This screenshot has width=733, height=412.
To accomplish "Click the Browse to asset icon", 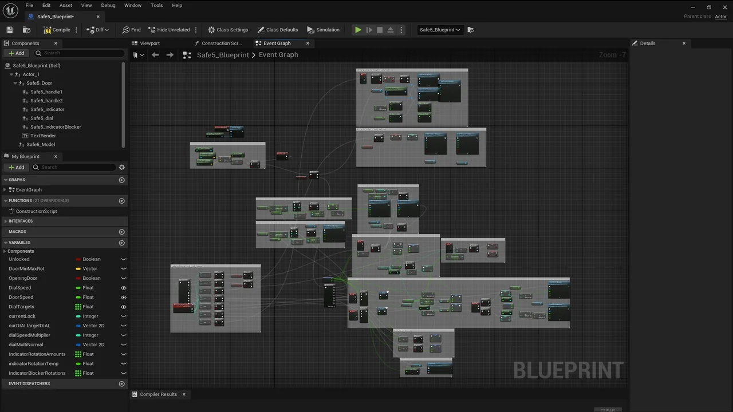I will (x=26, y=30).
